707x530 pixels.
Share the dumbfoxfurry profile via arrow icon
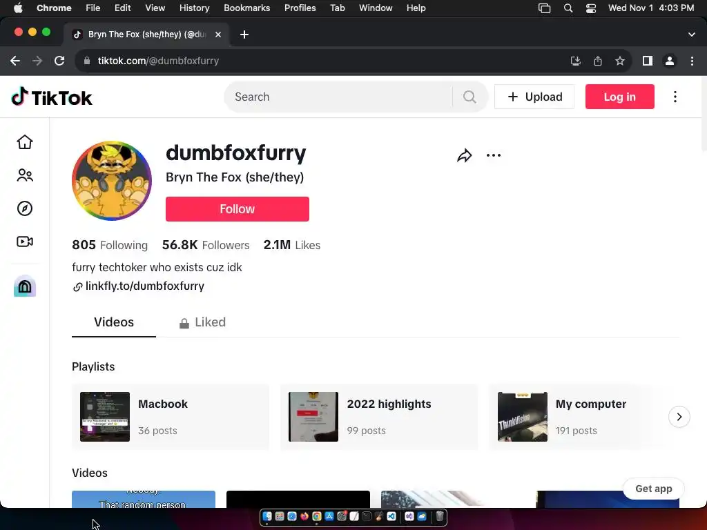coord(465,155)
